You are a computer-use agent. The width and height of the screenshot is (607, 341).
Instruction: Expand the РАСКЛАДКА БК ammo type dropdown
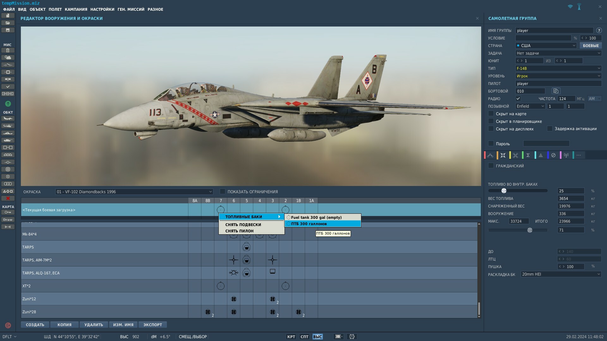[561, 274]
